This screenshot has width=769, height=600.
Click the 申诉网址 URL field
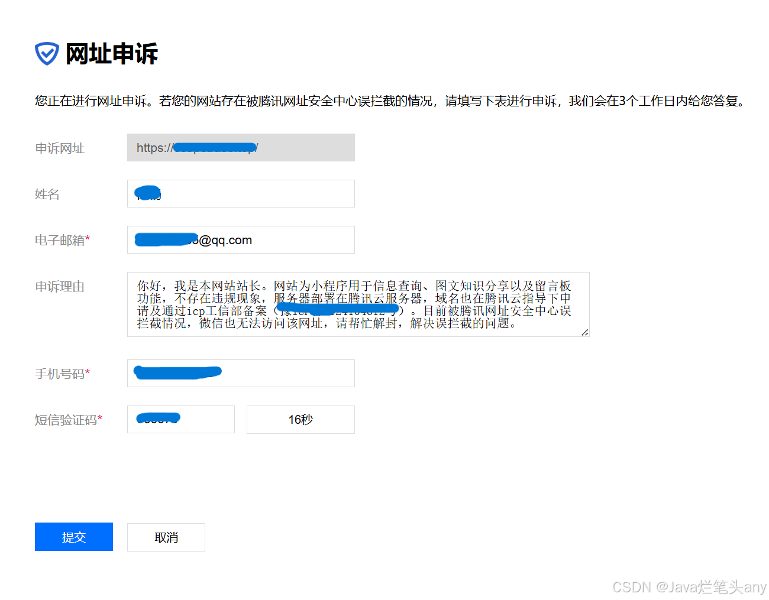[241, 148]
